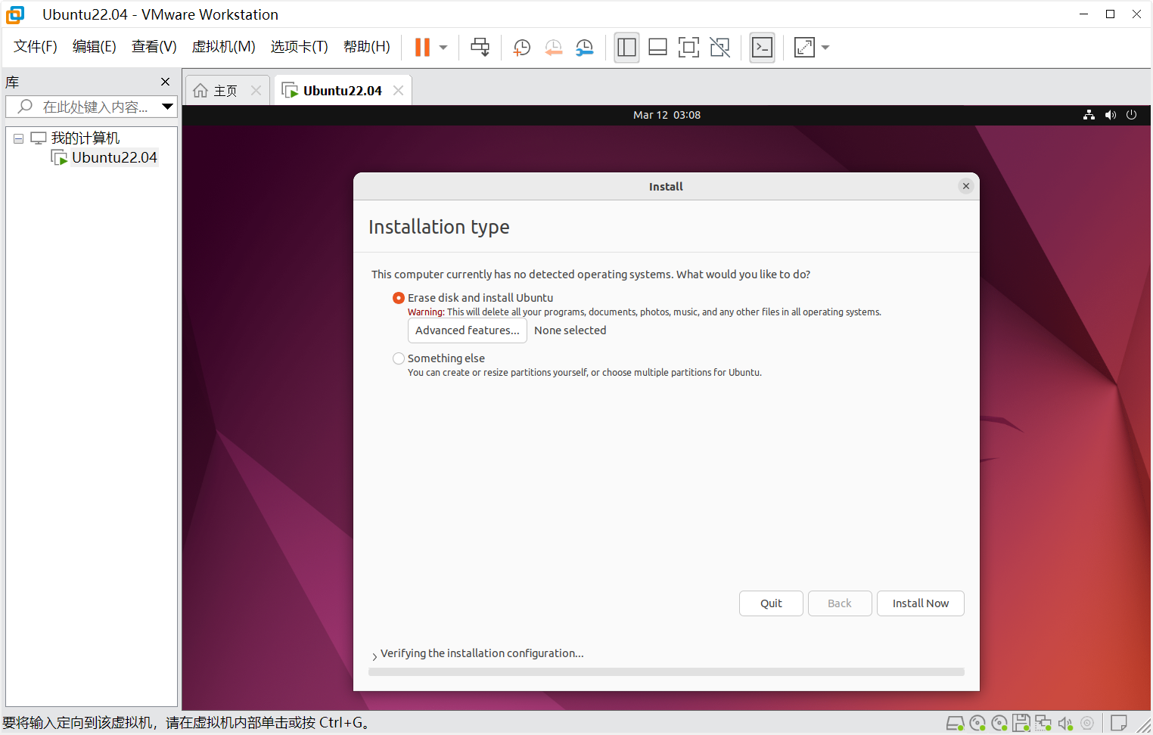
Task: Toggle the library sidebar panel view
Action: pyautogui.click(x=626, y=48)
